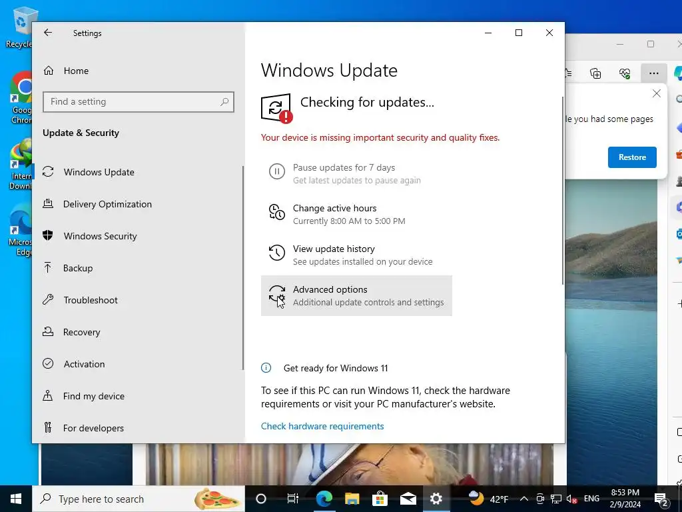Click the update history clock icon

click(x=276, y=253)
